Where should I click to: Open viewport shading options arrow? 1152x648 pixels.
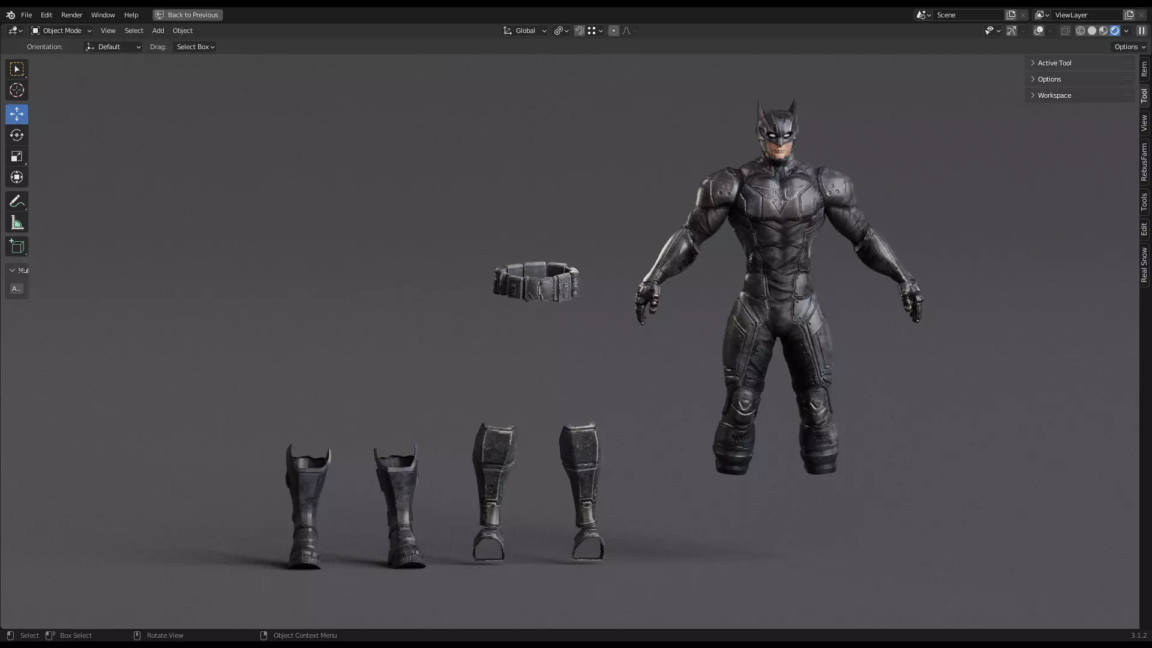point(1127,31)
